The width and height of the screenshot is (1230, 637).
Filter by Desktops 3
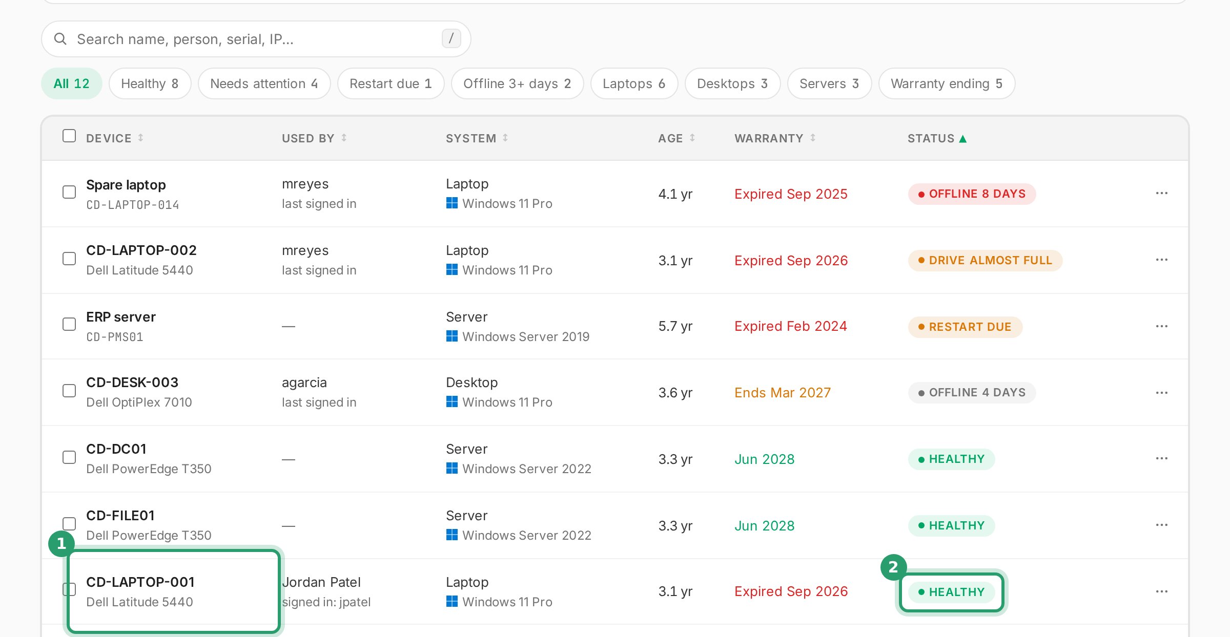[x=732, y=83]
